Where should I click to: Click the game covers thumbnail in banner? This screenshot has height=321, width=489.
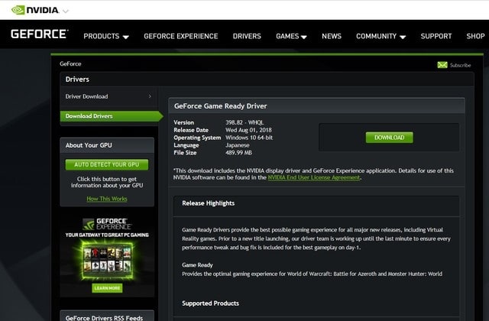click(107, 260)
